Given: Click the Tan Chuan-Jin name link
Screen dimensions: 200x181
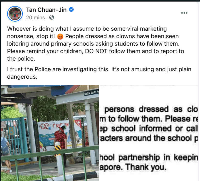Looking at the screenshot, I should click(x=46, y=10).
